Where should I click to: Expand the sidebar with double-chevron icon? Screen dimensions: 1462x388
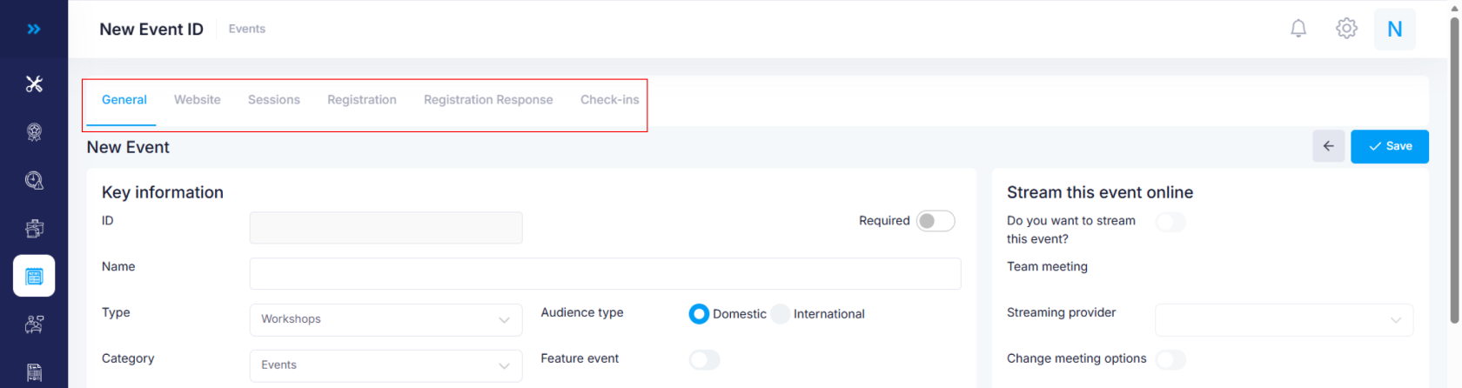(34, 29)
